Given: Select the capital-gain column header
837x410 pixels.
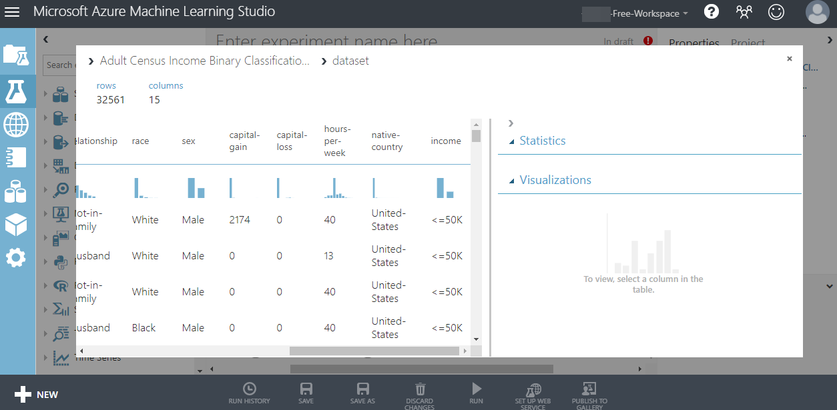Looking at the screenshot, I should pos(244,141).
